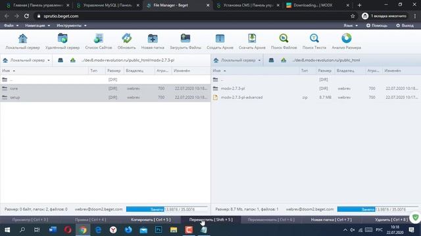The width and height of the screenshot is (421, 236).
Task: Select modx-2.7.3-pl folder in right panel
Action: tap(316, 88)
